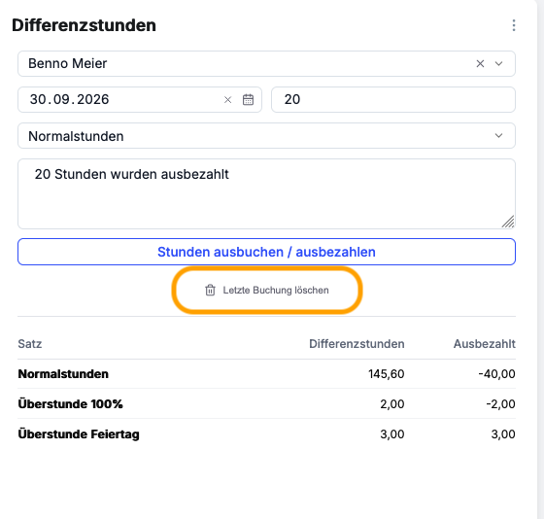Click the Satz column header
This screenshot has width=544, height=519.
click(x=30, y=344)
